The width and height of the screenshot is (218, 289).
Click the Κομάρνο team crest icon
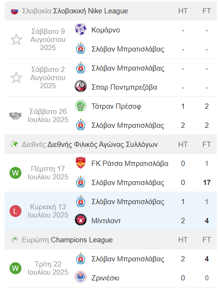tap(80, 29)
